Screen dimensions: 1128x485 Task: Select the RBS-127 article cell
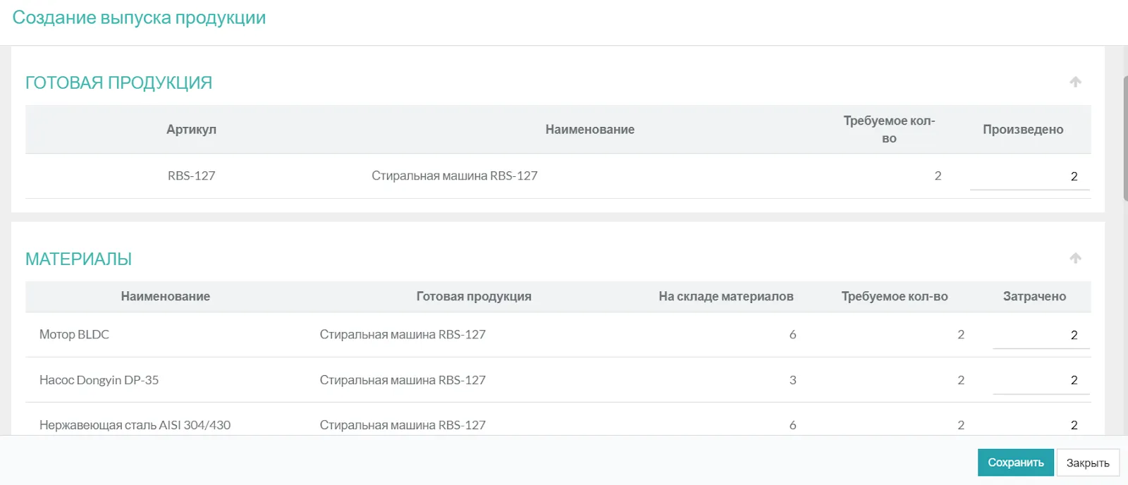[x=191, y=176]
